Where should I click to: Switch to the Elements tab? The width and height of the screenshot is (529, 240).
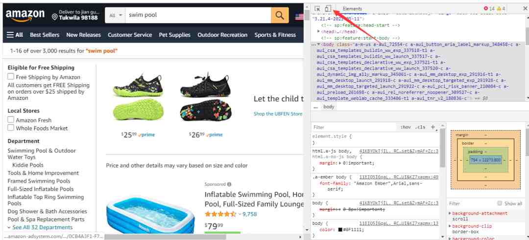352,9
